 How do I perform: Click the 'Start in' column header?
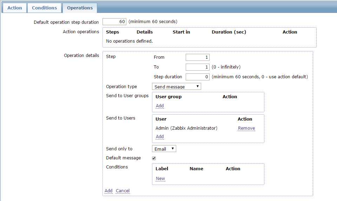click(x=181, y=32)
